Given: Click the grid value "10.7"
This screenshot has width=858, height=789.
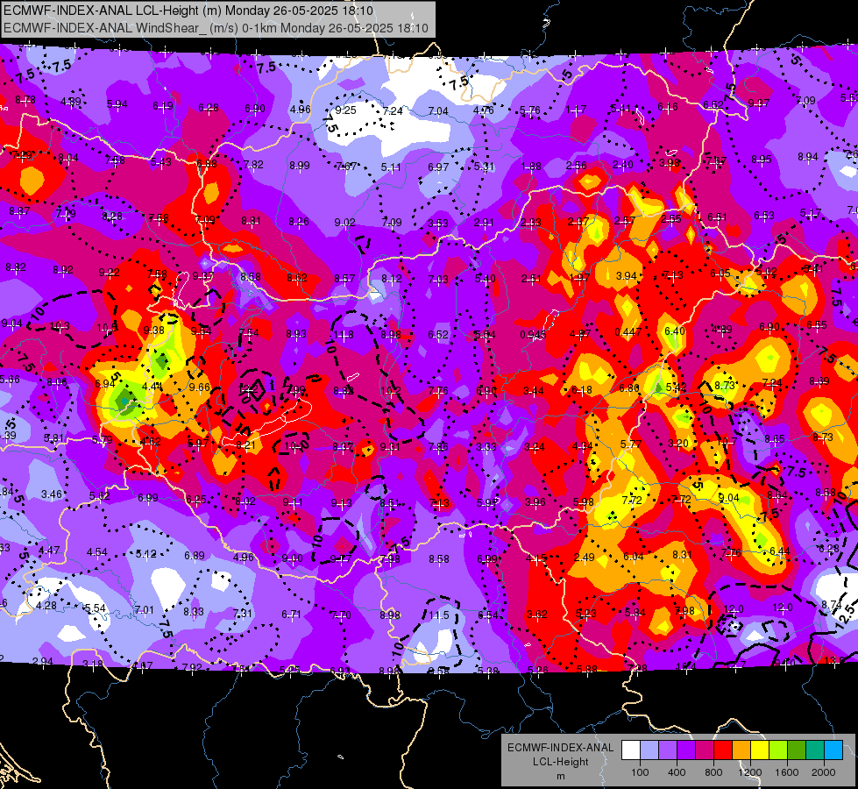Looking at the screenshot, I should 727,441.
